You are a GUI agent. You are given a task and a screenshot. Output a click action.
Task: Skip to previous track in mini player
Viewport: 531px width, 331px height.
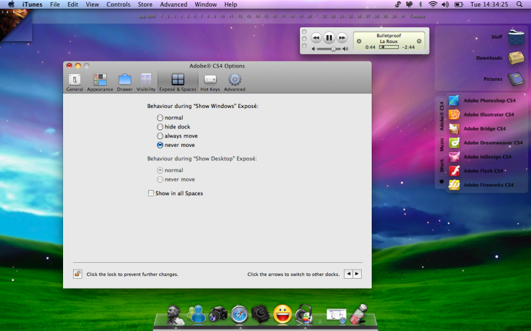316,38
